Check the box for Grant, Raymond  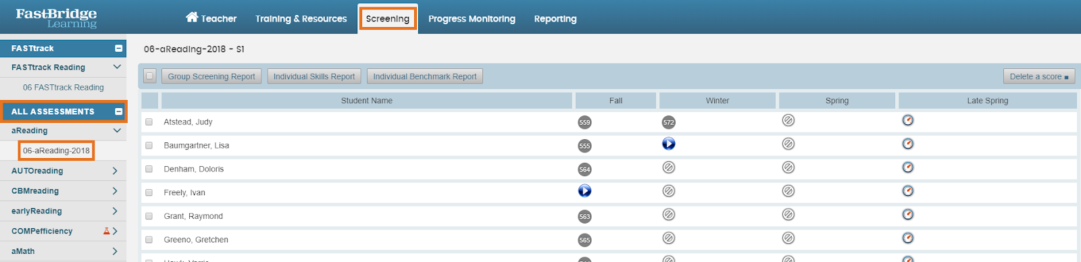click(x=149, y=217)
